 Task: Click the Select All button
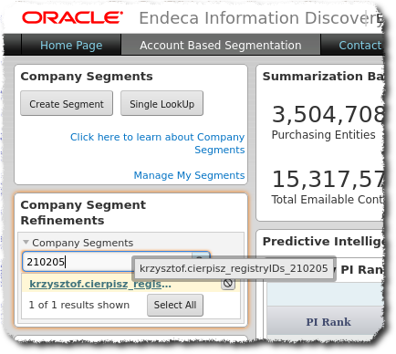[x=175, y=305]
